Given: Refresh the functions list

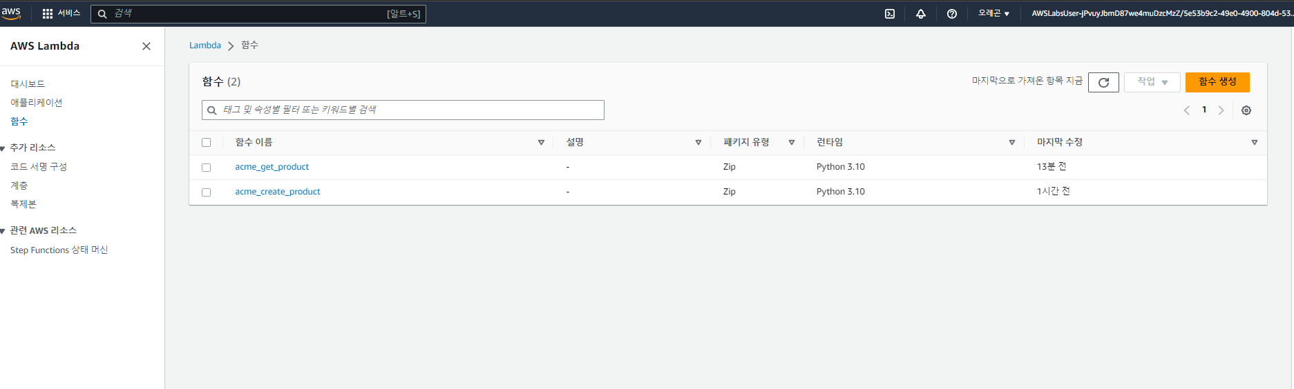Looking at the screenshot, I should coord(1103,83).
